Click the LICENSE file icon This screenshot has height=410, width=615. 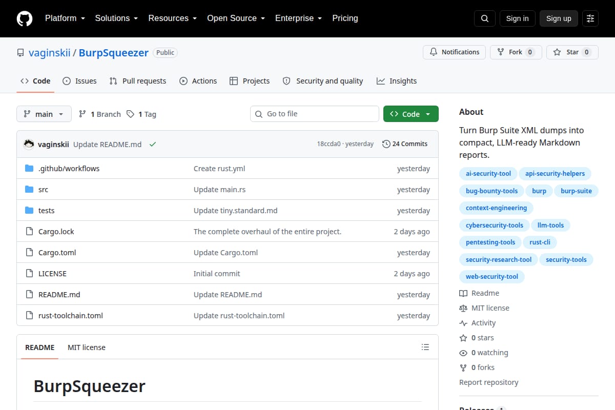tap(29, 274)
